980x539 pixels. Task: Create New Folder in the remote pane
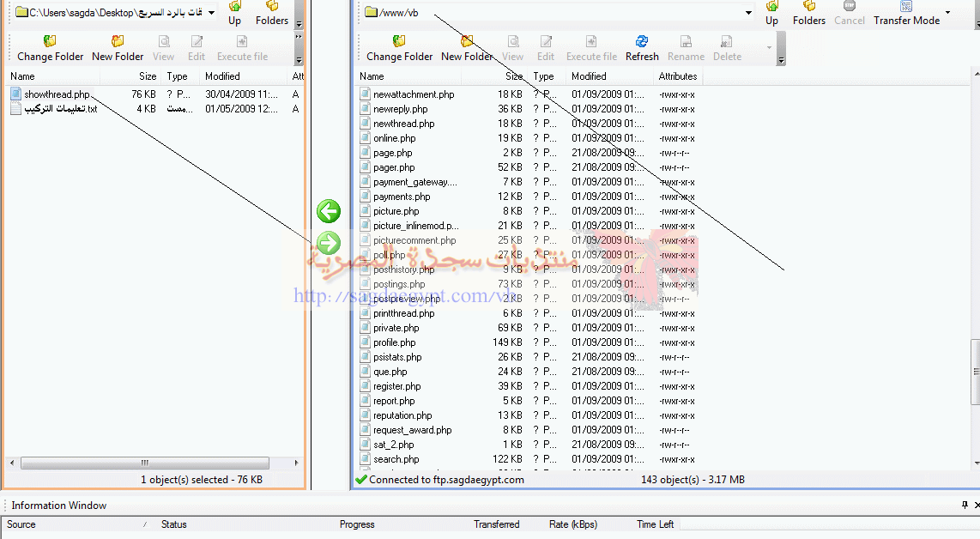[467, 48]
